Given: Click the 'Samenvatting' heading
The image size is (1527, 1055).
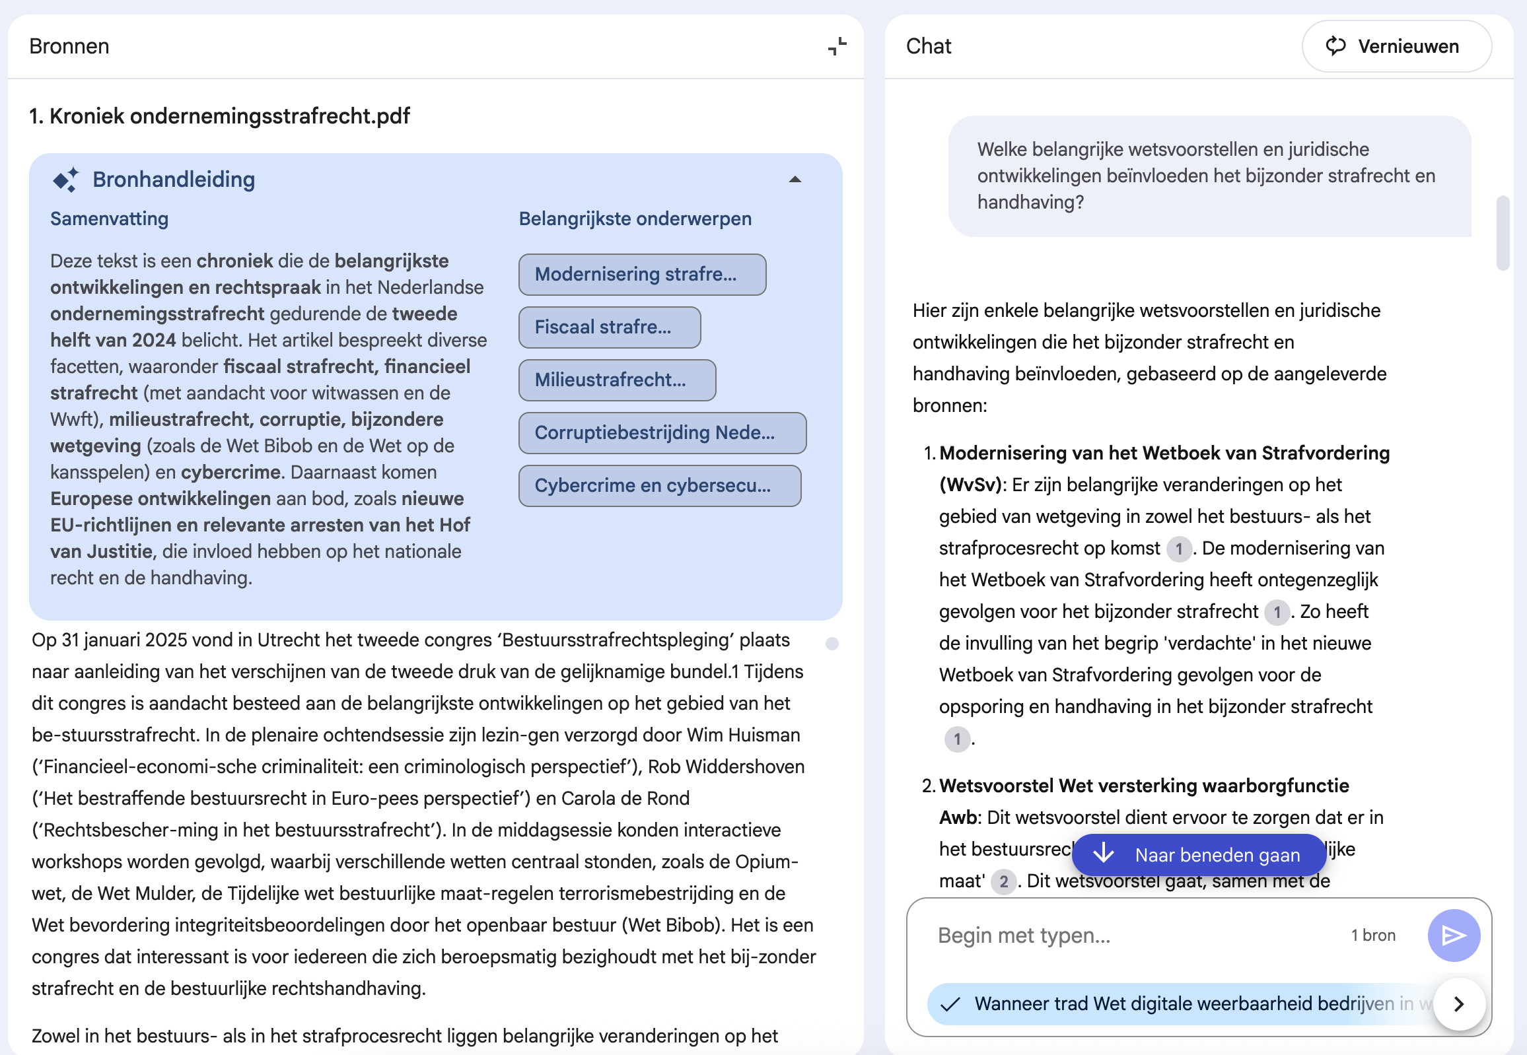Looking at the screenshot, I should coord(109,219).
